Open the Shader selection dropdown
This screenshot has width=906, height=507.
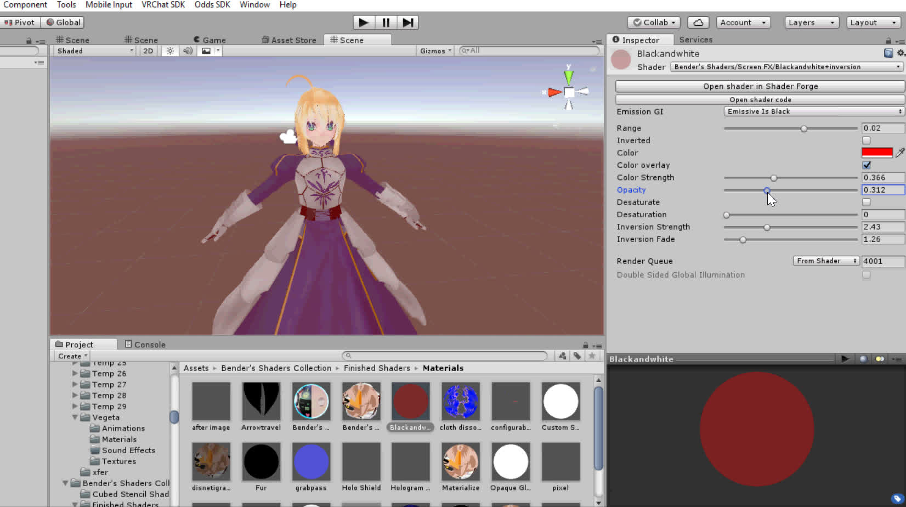[x=786, y=67]
